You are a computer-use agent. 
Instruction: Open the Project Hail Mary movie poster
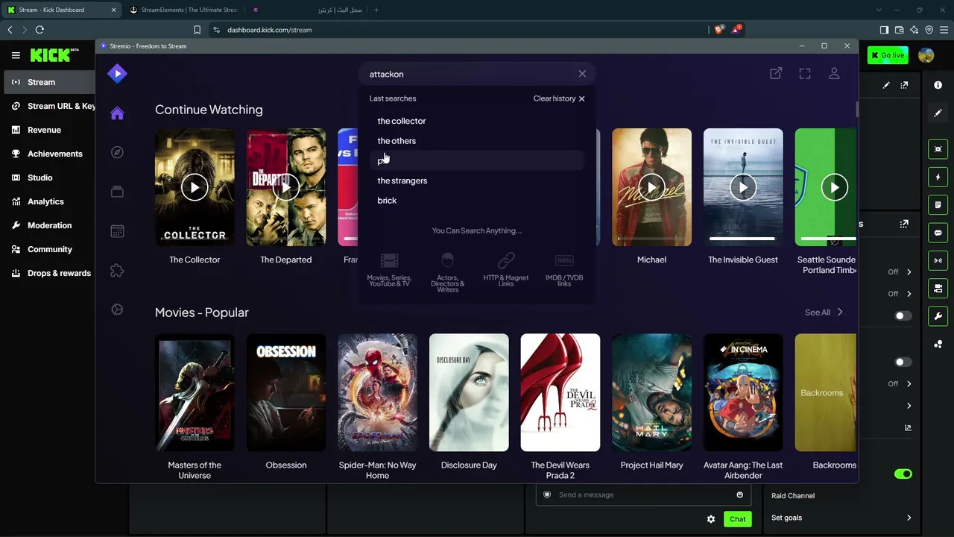(651, 392)
